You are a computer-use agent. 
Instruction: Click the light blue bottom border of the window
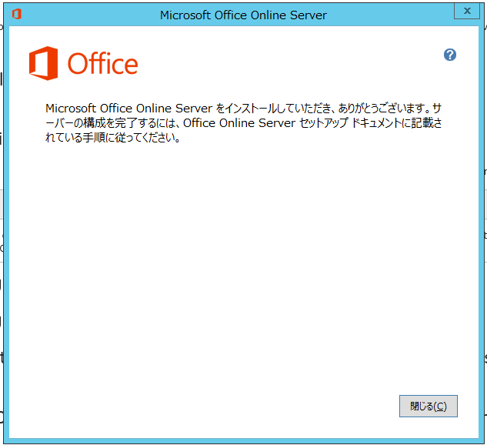pyautogui.click(x=243, y=440)
